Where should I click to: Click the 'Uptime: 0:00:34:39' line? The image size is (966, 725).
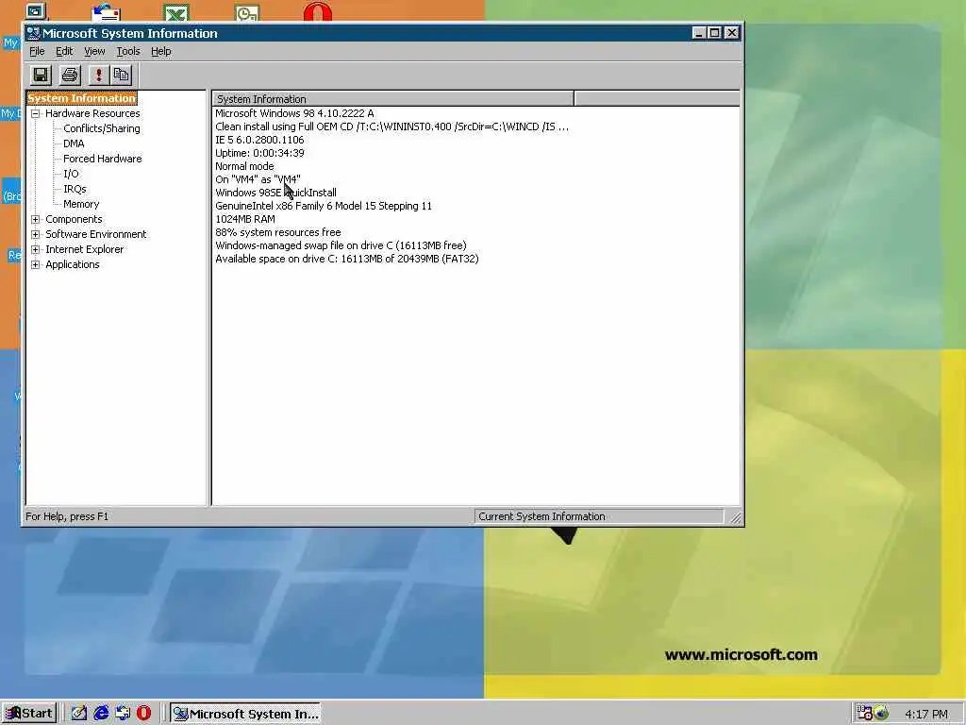tap(259, 153)
